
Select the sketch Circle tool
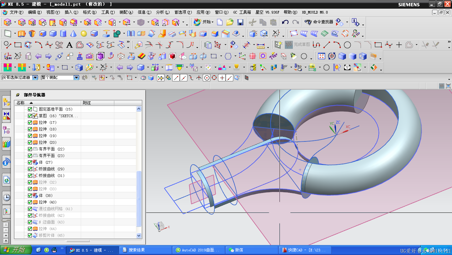pyautogui.click(x=347, y=45)
